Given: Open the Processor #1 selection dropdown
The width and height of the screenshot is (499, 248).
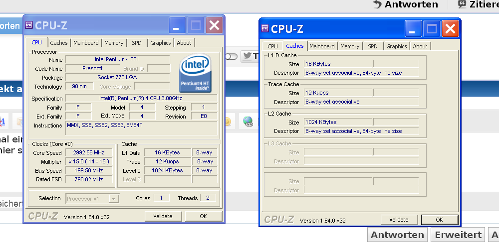Looking at the screenshot, I should (93, 199).
